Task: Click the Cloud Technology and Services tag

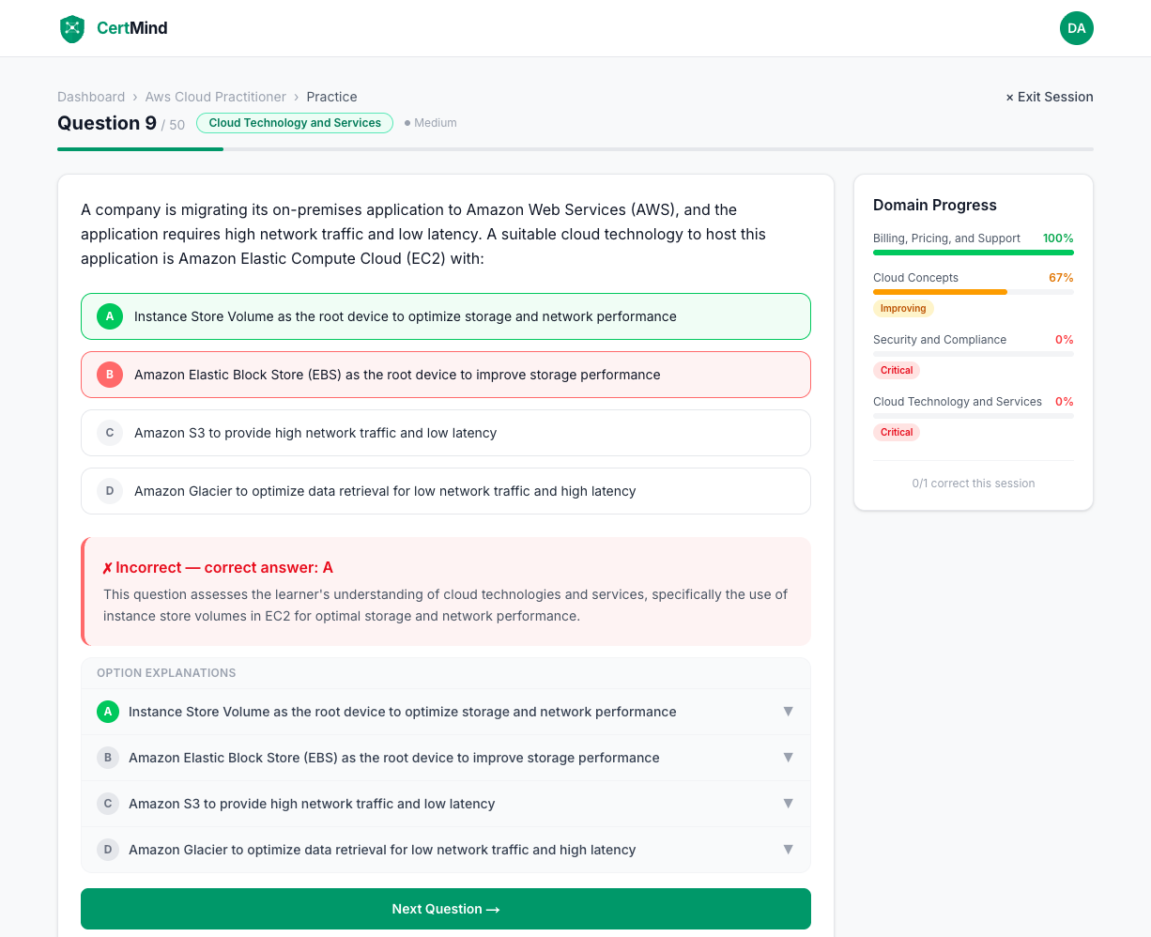Action: 295,123
